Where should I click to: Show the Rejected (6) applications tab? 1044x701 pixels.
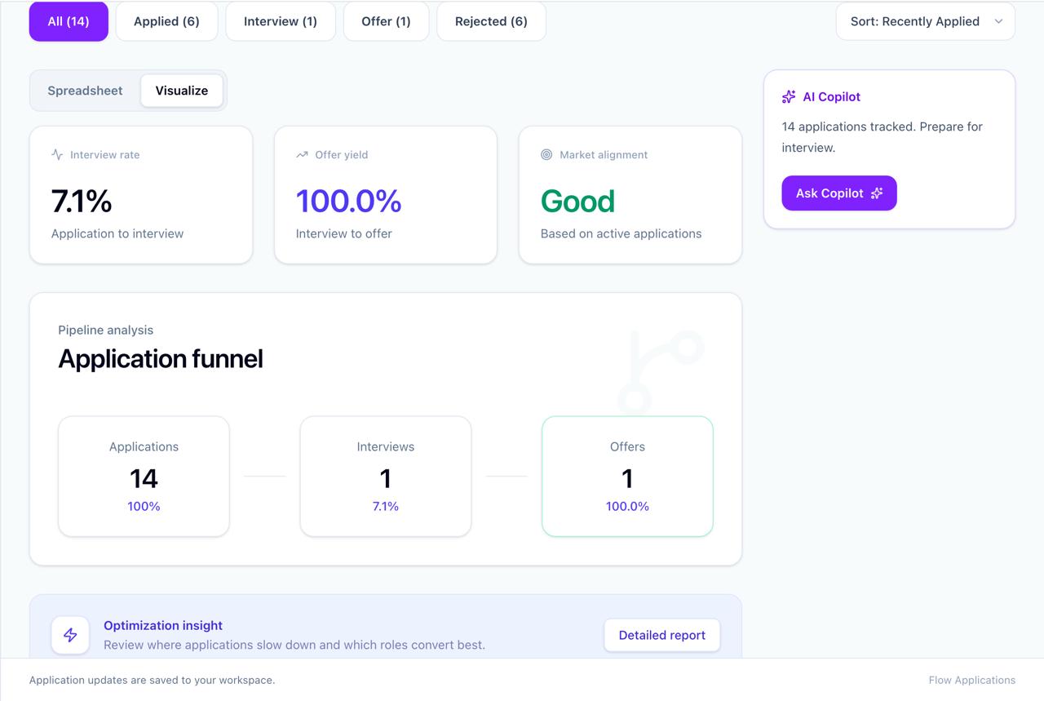click(491, 21)
